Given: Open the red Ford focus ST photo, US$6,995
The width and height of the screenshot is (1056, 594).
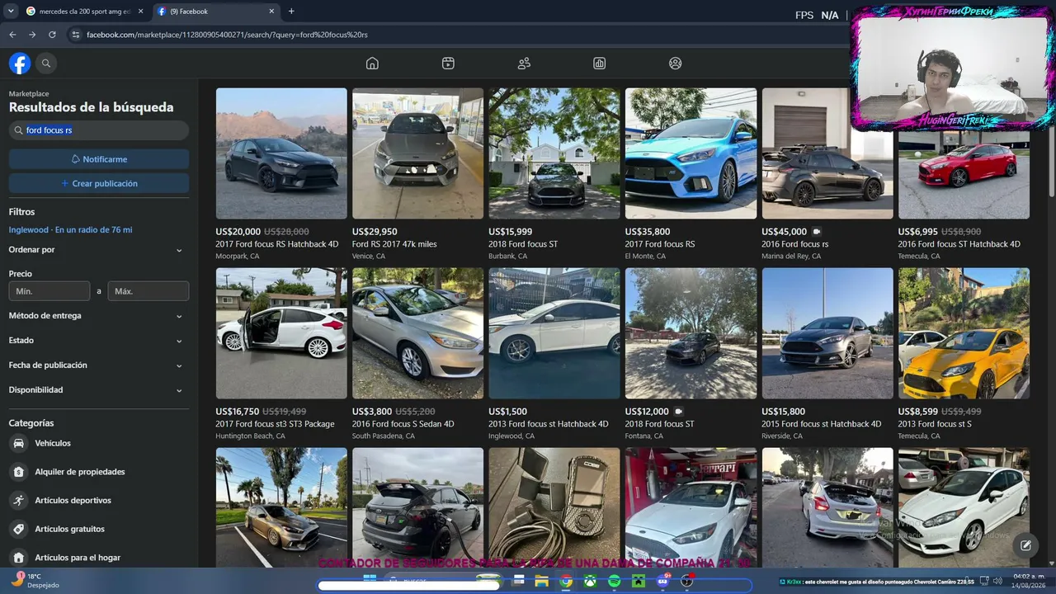Looking at the screenshot, I should click(964, 153).
